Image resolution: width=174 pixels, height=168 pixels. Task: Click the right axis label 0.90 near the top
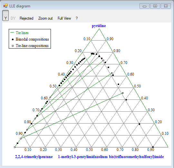(x=110, y=39)
